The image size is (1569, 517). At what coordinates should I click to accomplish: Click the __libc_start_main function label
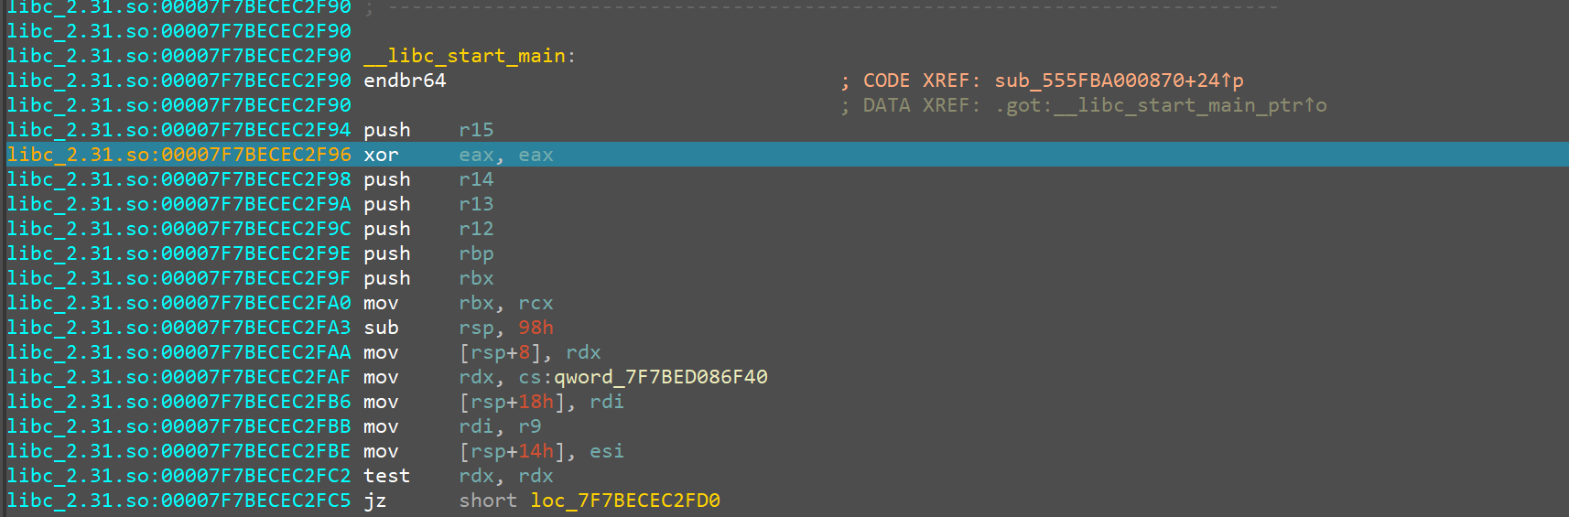[x=464, y=56]
